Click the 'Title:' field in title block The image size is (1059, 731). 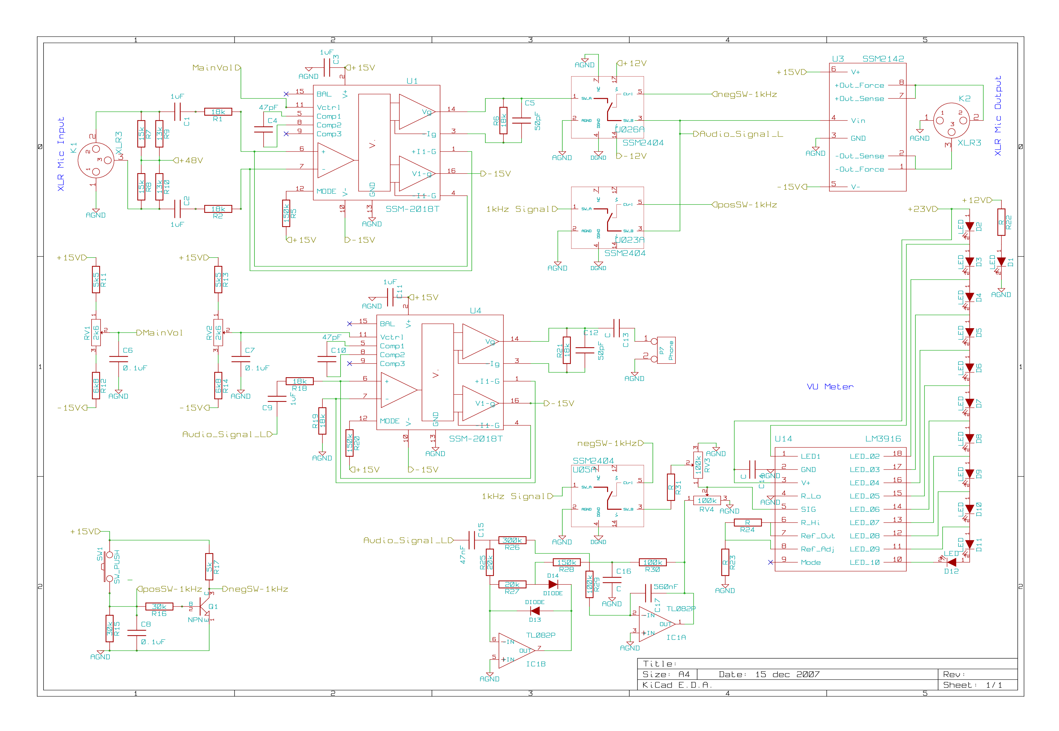click(x=660, y=664)
